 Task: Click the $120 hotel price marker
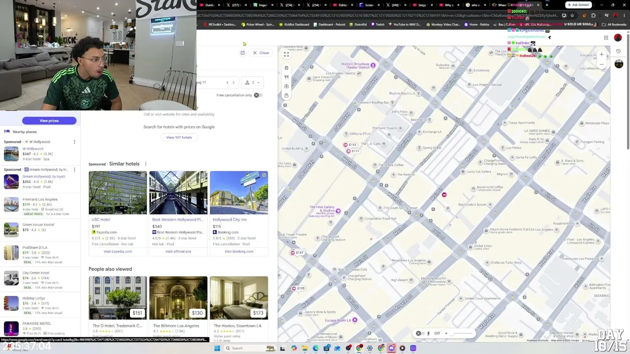[x=299, y=288]
